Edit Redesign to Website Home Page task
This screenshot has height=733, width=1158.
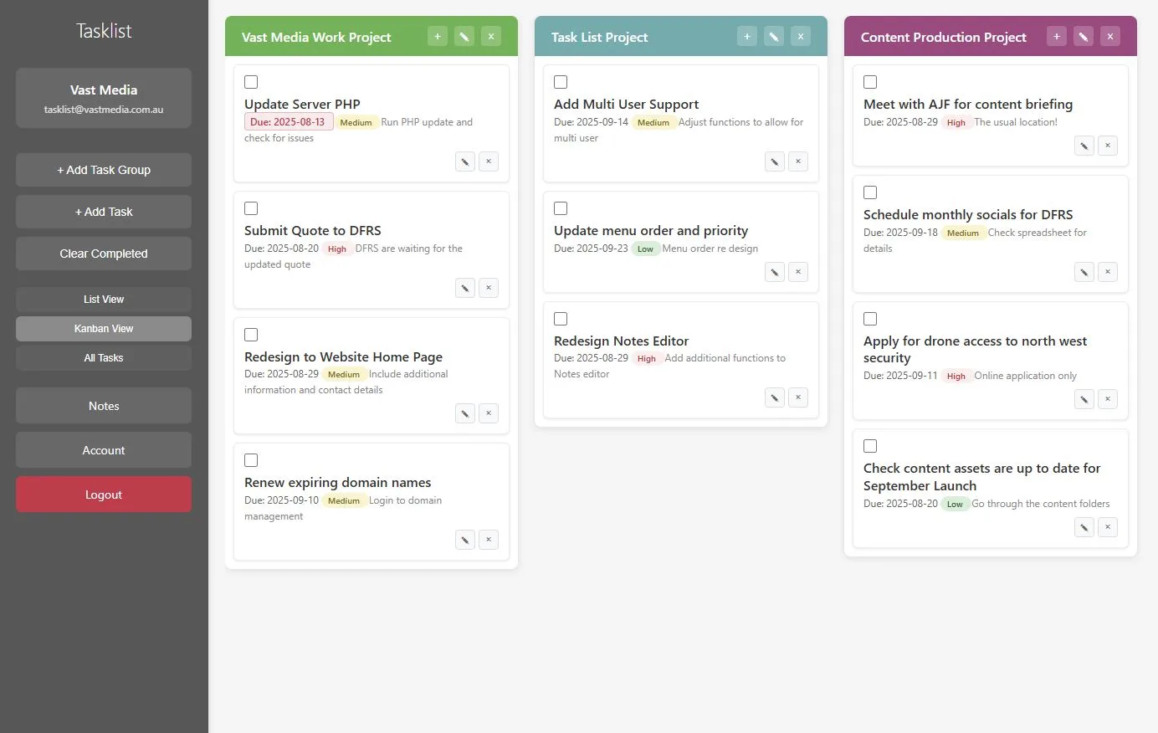pyautogui.click(x=465, y=413)
